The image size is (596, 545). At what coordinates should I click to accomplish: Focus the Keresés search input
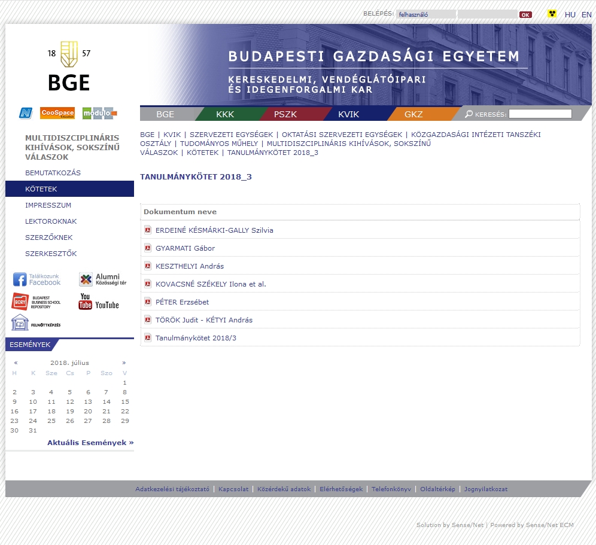click(540, 114)
